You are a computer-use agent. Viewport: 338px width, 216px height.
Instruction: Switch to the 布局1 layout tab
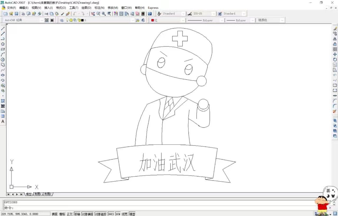coord(37,194)
